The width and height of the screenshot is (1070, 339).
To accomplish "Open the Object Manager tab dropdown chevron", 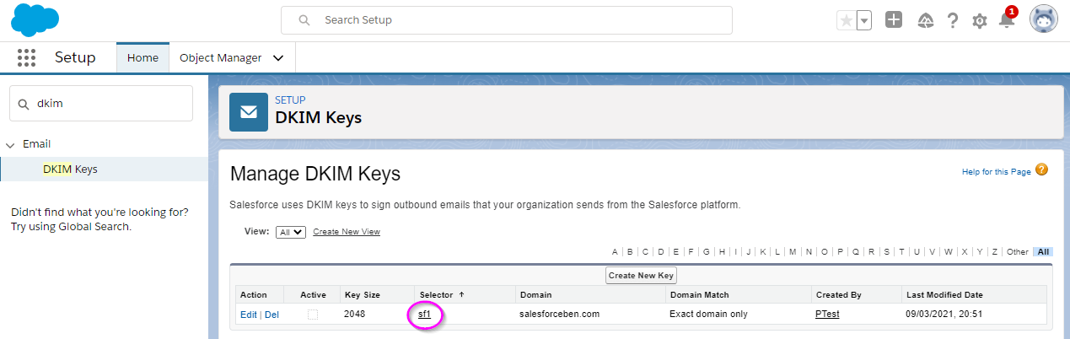I will click(278, 58).
